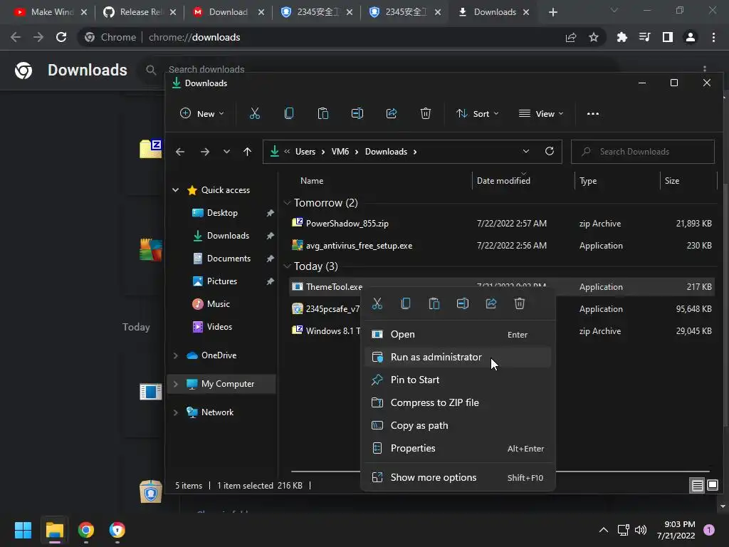
Task: Select Documents in Quick access
Action: click(229, 258)
